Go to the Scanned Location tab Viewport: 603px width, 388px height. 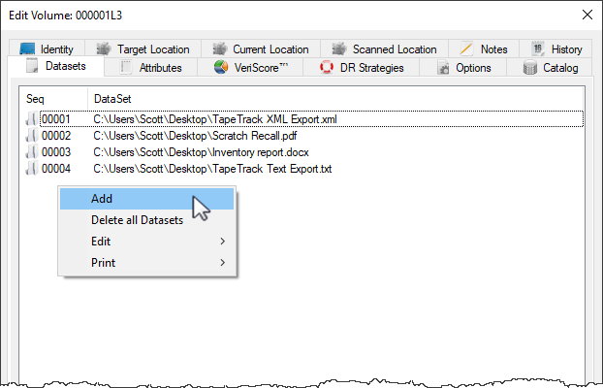[x=384, y=48]
